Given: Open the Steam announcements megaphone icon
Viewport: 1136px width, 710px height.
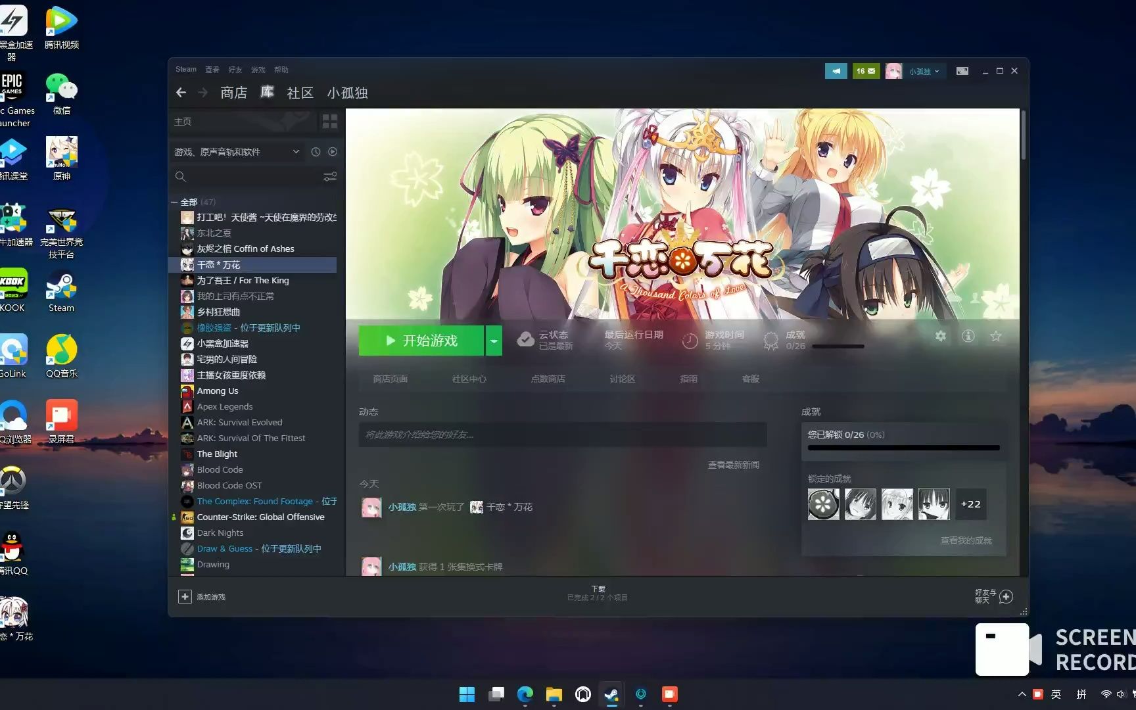Looking at the screenshot, I should 836,71.
